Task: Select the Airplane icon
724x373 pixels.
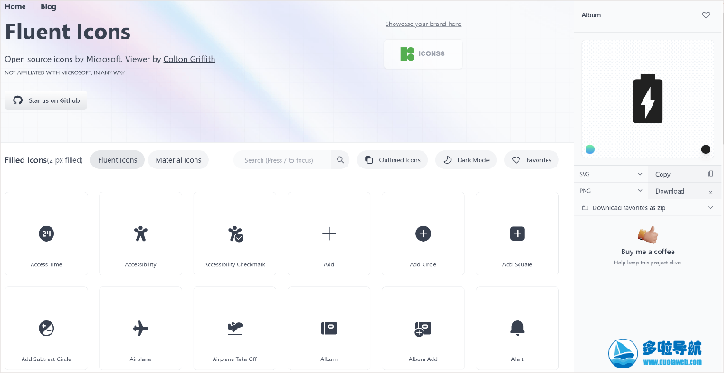Action: point(140,329)
